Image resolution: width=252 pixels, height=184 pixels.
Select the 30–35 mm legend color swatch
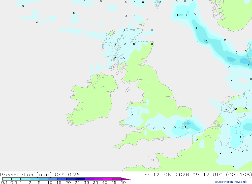[x=89, y=179]
